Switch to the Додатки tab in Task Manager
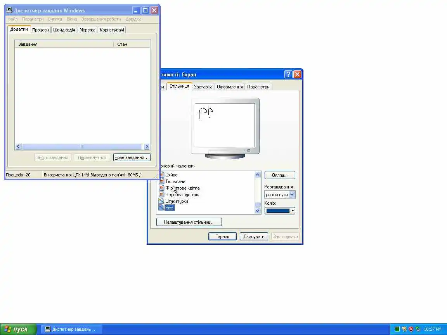447x335 pixels. click(19, 29)
